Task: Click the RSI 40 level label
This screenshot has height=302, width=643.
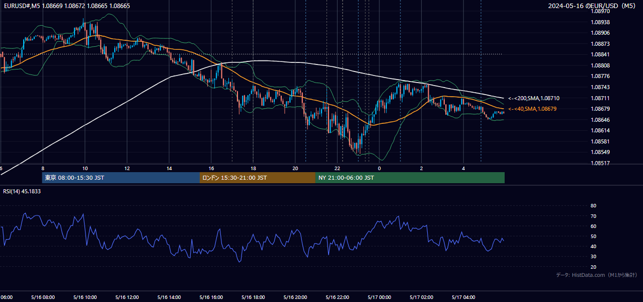Action: point(593,246)
